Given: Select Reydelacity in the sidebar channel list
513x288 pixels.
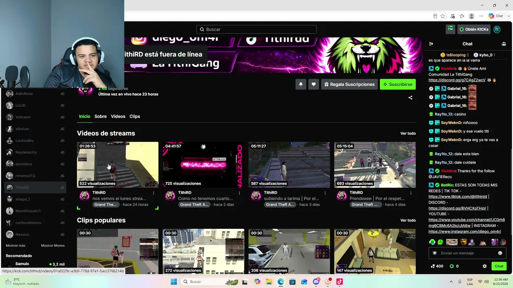Looking at the screenshot, I should click(x=35, y=152).
